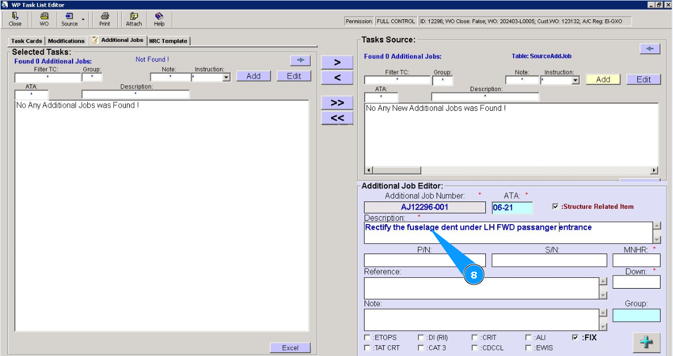The image size is (673, 356).
Task: Open Instruction dropdown in Tasks Source
Action: (575, 80)
